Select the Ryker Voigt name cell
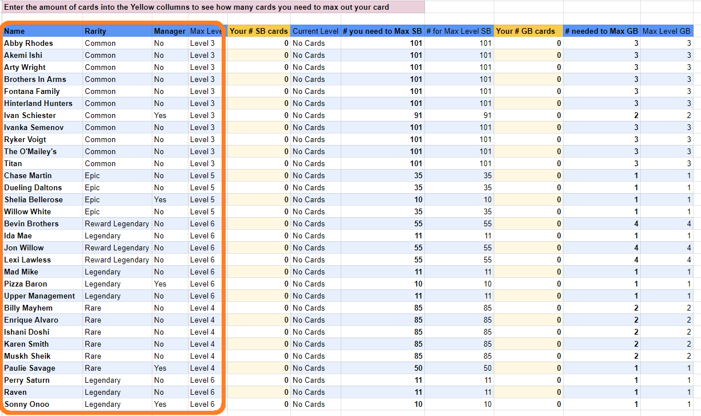The height and width of the screenshot is (416, 701). point(43,139)
